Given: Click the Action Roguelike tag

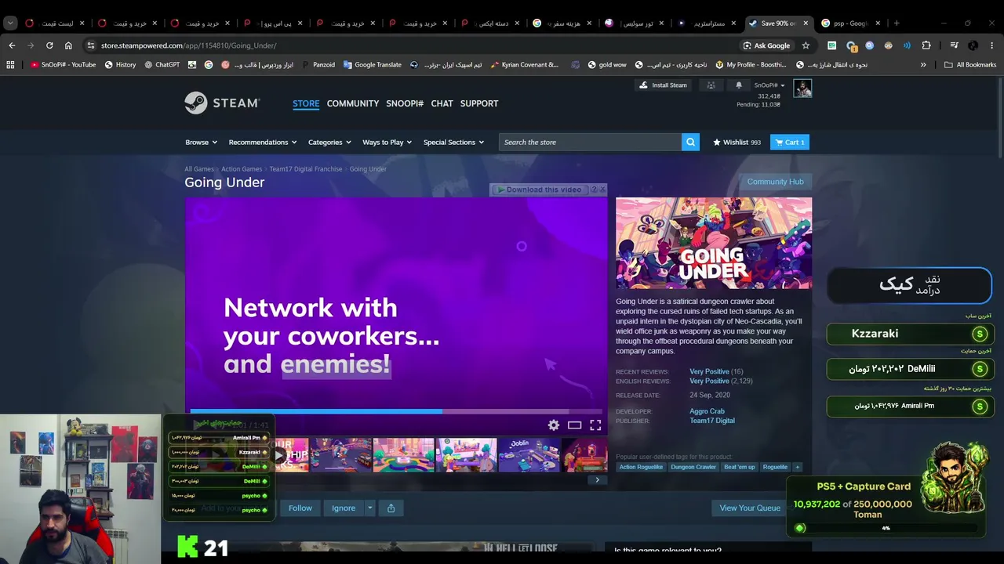Looking at the screenshot, I should coord(641,467).
